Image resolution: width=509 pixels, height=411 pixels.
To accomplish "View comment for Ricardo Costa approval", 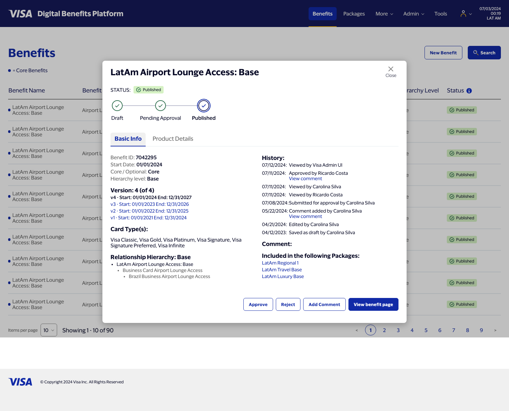I will 305,179.
